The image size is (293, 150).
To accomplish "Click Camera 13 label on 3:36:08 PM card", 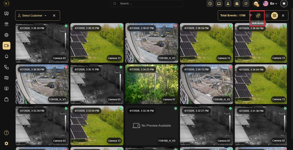I will (278, 58).
